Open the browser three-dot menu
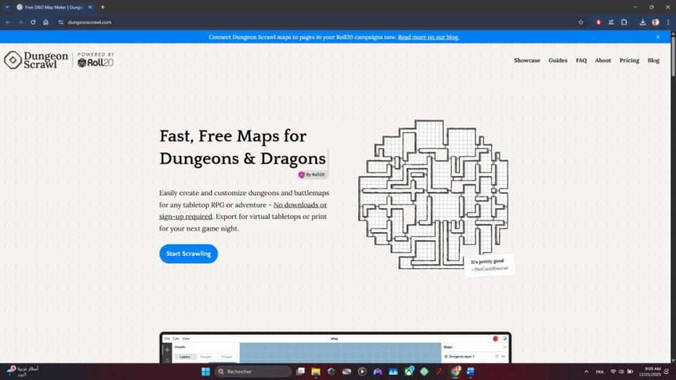 pyautogui.click(x=667, y=22)
